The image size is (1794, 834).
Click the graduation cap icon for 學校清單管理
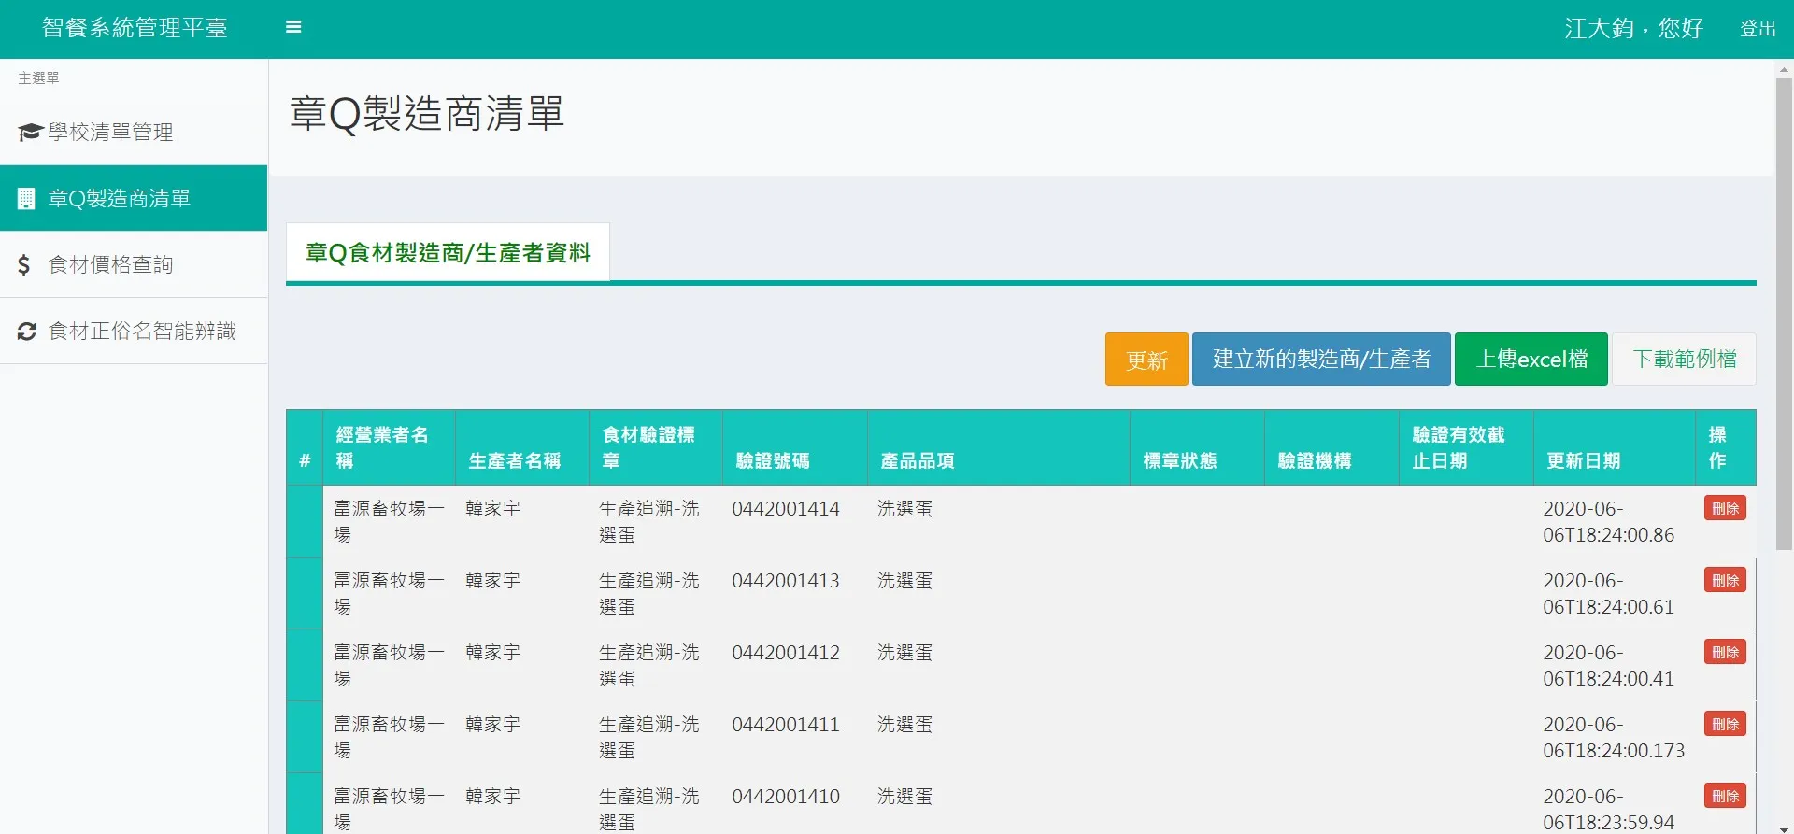29,133
